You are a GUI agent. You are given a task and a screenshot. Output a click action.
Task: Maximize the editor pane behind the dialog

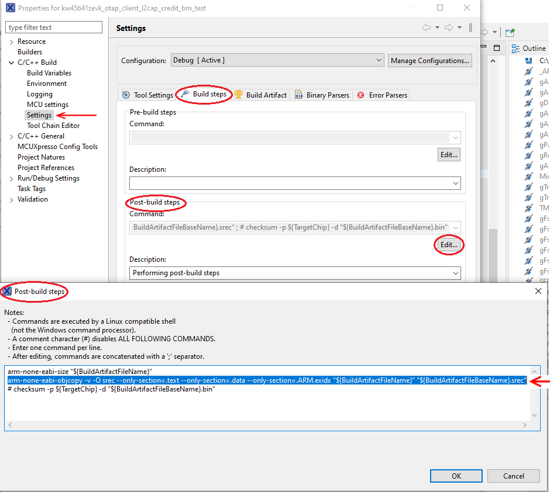(x=497, y=48)
